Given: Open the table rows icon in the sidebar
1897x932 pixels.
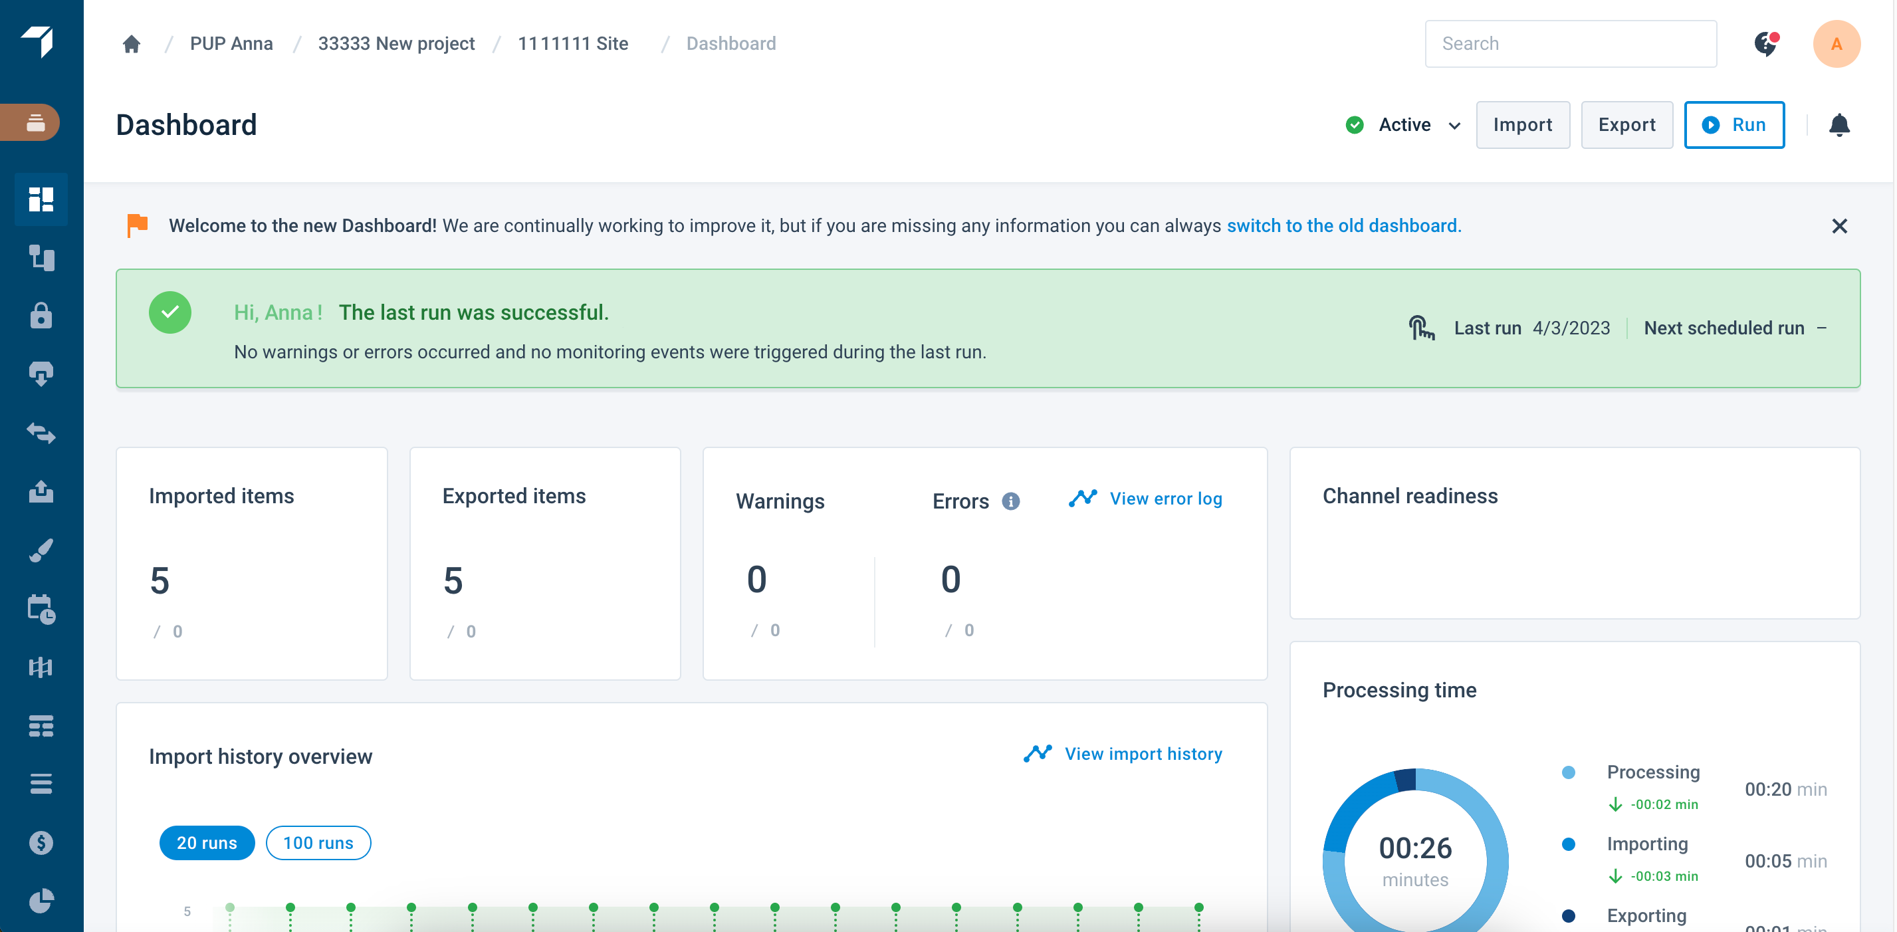Looking at the screenshot, I should coord(41,726).
